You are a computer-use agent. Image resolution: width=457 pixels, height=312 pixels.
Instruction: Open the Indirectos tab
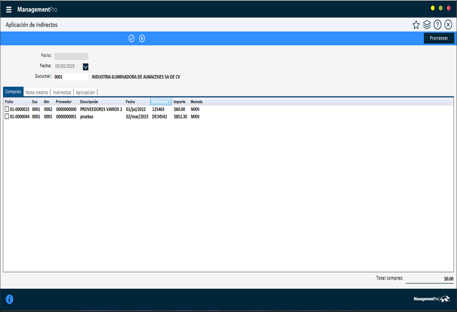62,92
